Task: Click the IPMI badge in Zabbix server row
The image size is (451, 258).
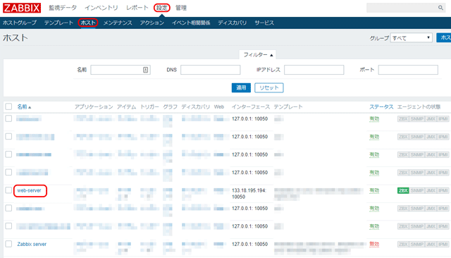Action: 443,244
